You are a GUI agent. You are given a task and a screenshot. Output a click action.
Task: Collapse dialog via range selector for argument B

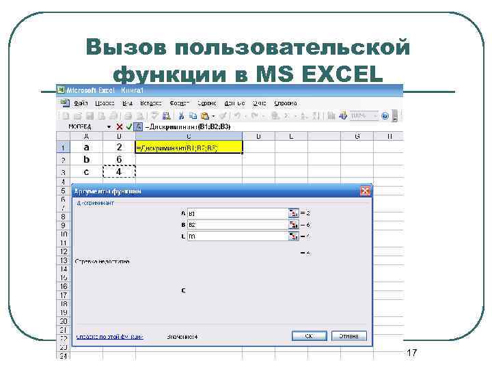[293, 225]
